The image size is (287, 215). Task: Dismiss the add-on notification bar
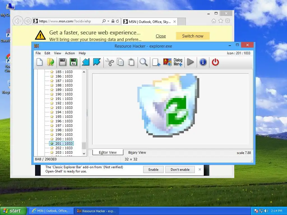point(200,169)
